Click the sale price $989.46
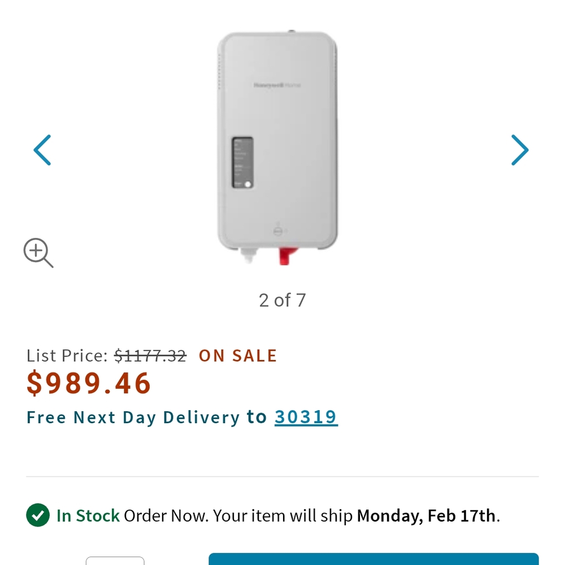The image size is (565, 565). pyautogui.click(x=89, y=383)
